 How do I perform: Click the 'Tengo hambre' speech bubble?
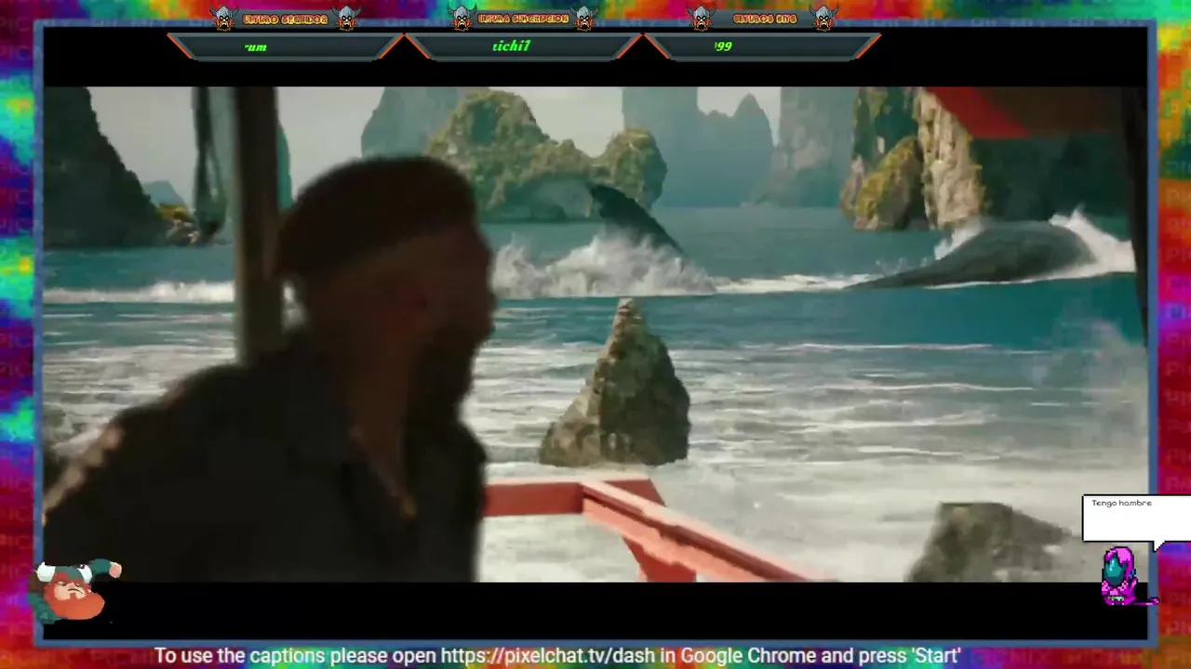click(x=1136, y=518)
